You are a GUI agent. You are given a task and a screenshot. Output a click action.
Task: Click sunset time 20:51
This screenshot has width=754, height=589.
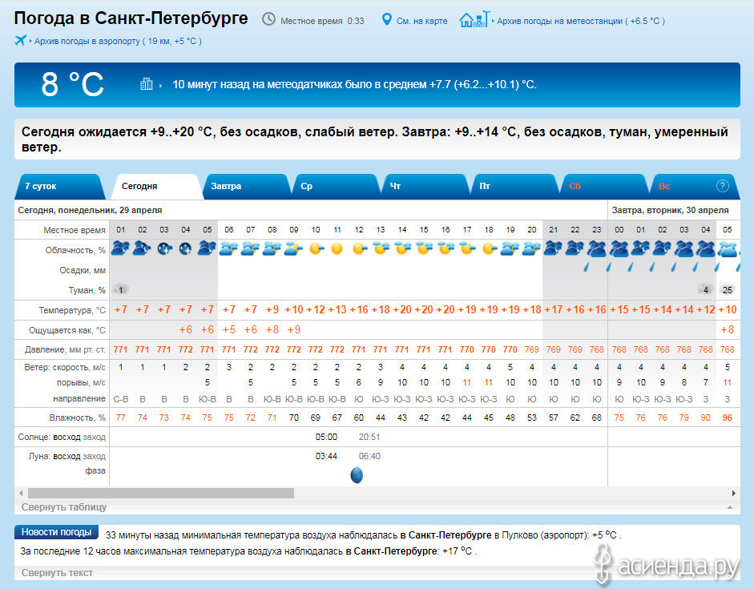pyautogui.click(x=369, y=437)
